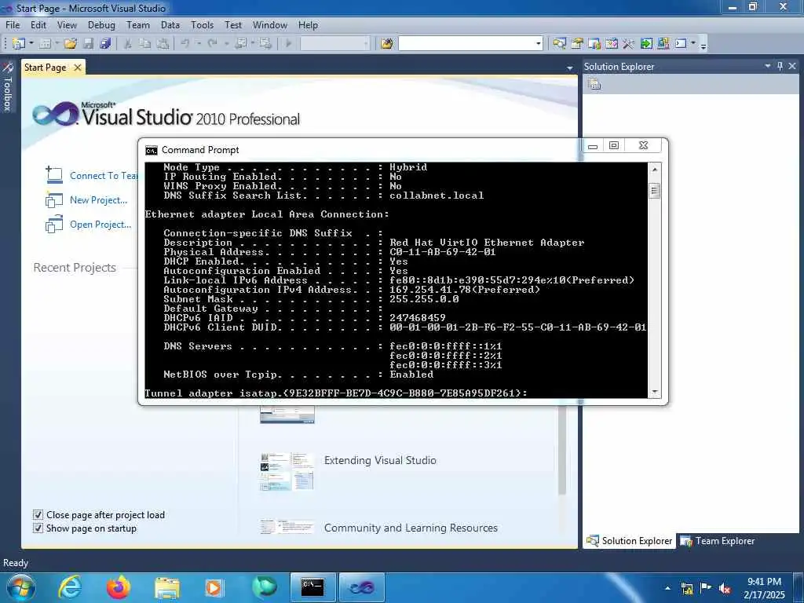The width and height of the screenshot is (804, 603).
Task: Click the Command Prompt scrollbar thumb
Action: point(654,190)
